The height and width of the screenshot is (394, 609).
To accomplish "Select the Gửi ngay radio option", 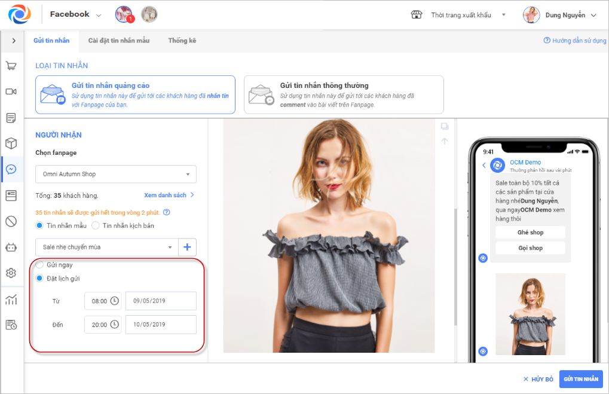I will click(39, 265).
